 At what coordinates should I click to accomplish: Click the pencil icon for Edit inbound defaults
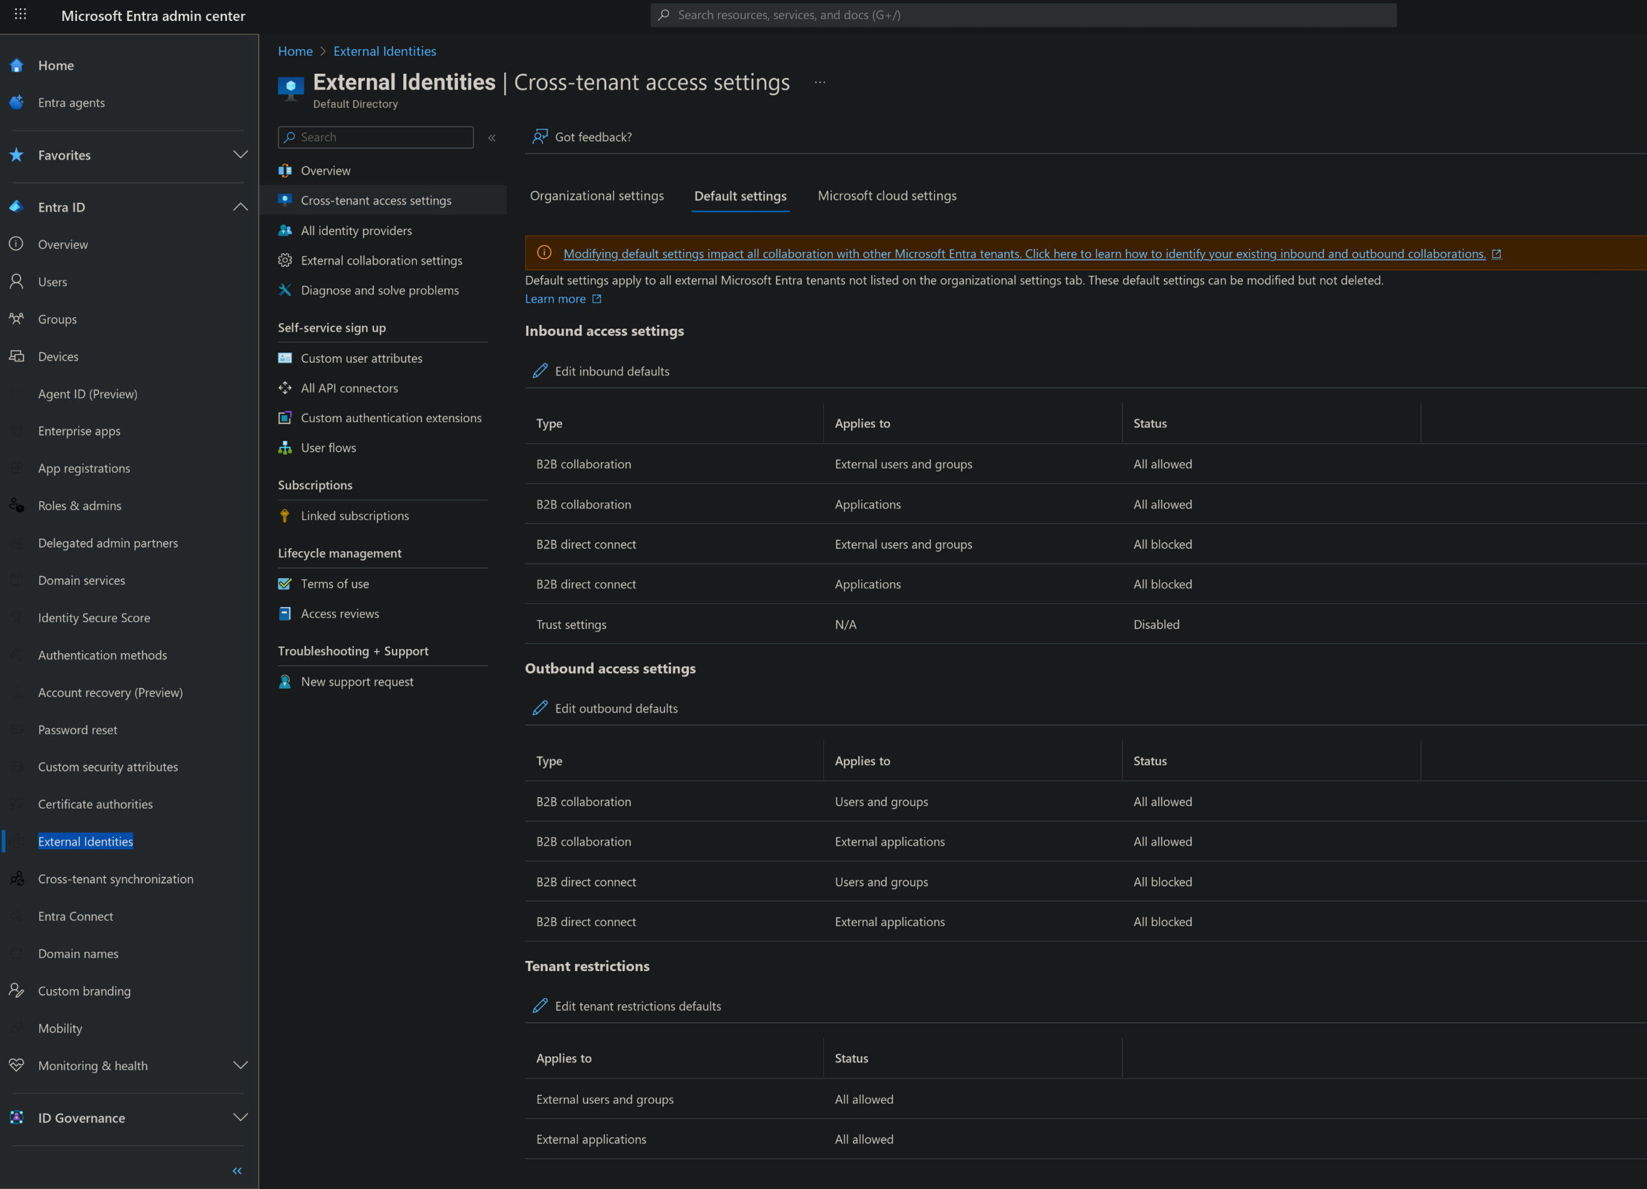(539, 371)
